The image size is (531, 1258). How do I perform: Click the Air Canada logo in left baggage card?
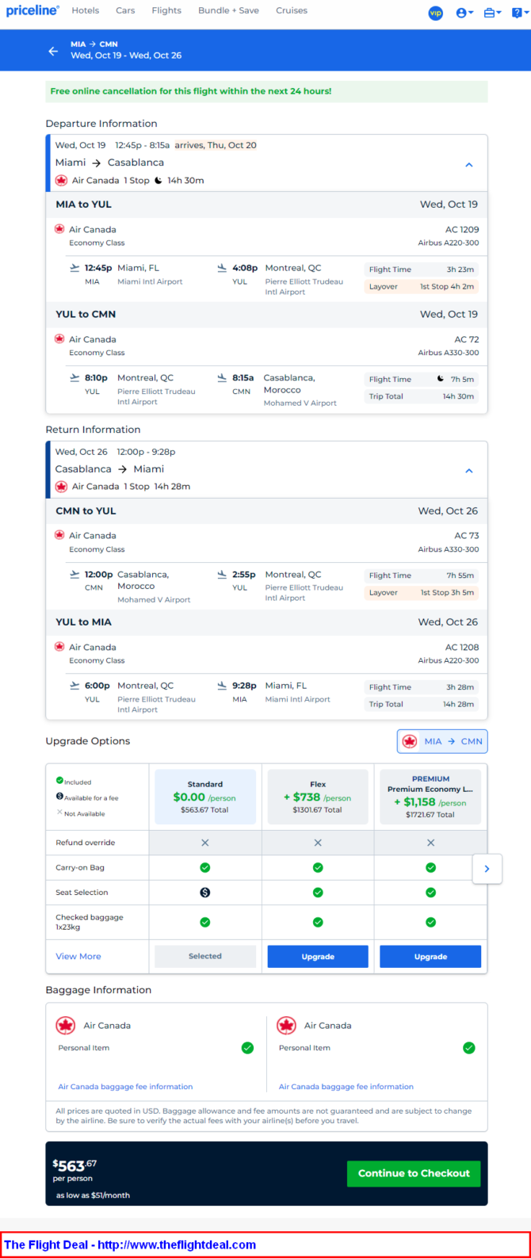(66, 1026)
